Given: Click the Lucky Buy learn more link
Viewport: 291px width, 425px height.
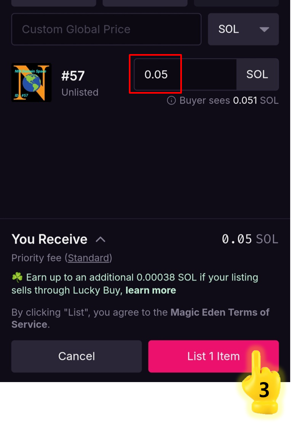Looking at the screenshot, I should tap(151, 290).
